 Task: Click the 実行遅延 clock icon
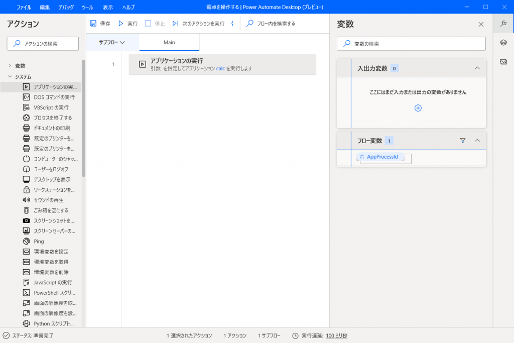coord(295,336)
